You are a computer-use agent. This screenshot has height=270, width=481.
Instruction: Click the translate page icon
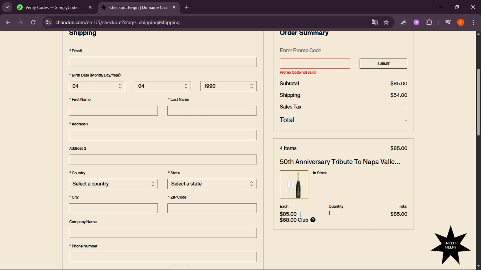tap(375, 22)
